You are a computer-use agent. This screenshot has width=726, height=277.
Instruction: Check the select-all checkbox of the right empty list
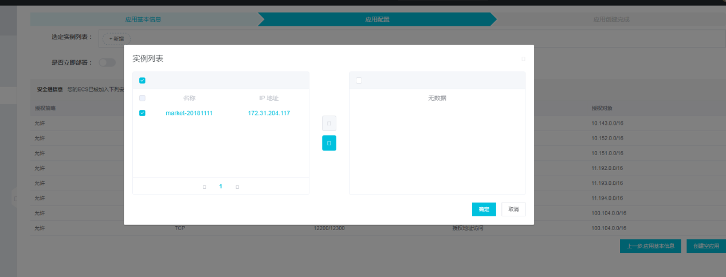[x=359, y=80]
